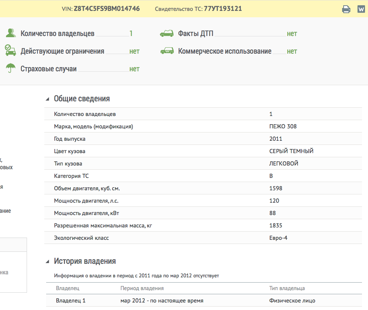Viewport: 368px width, 310px height.
Task: Click the Количество владельцев summary label
Action: [x=57, y=33]
